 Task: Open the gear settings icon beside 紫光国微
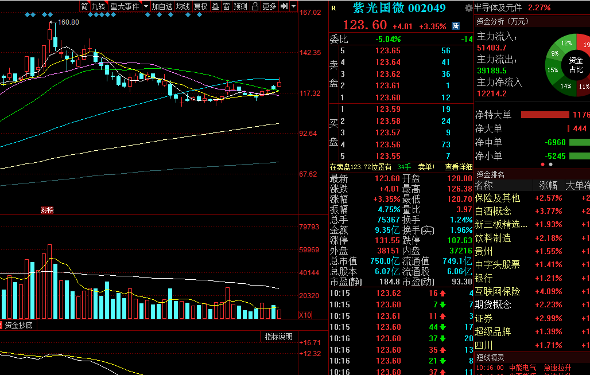[x=468, y=8]
